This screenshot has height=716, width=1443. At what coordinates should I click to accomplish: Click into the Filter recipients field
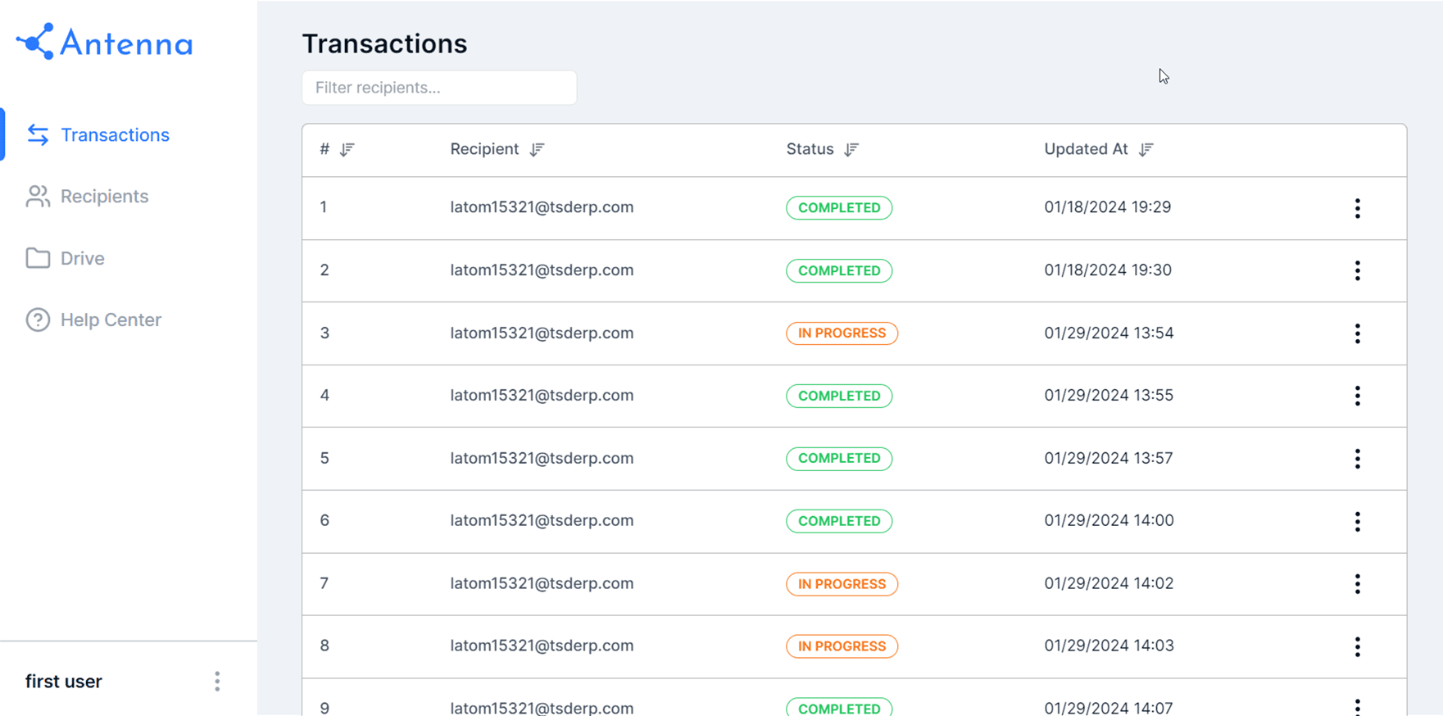pos(439,88)
